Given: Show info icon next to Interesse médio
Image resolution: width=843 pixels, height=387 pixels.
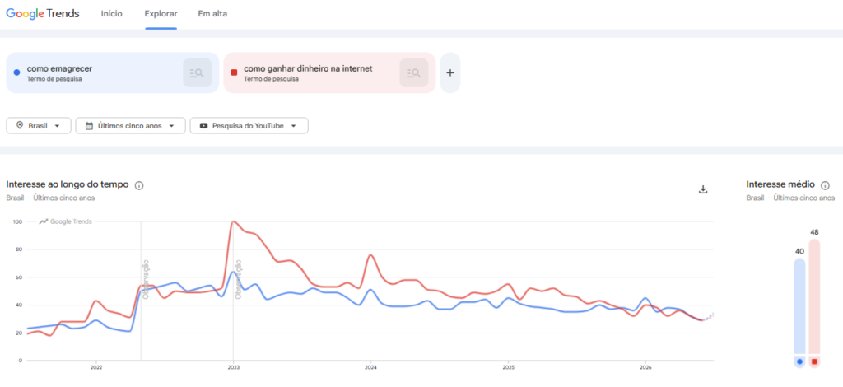Looking at the screenshot, I should point(825,185).
